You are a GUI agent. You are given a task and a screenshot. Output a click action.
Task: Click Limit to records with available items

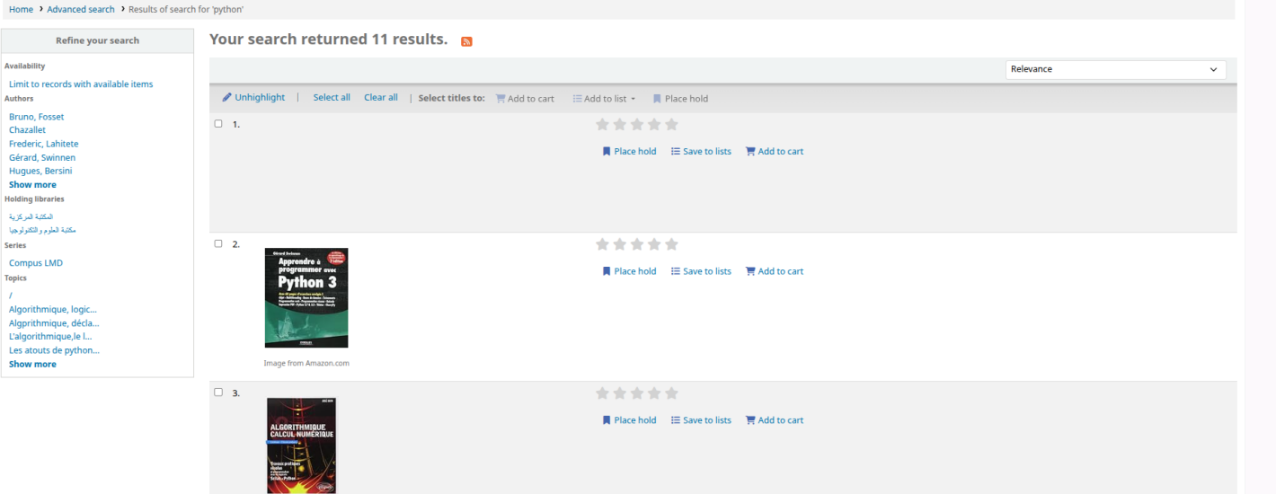click(81, 84)
